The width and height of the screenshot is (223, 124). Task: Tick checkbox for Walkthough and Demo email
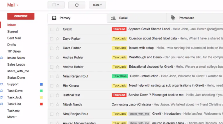[52, 57]
